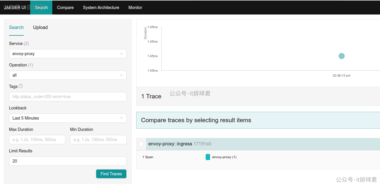Select the Limit Results field showing 20
380x184 pixels.
coord(68,161)
